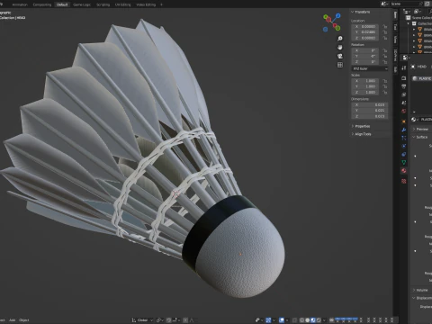The height and width of the screenshot is (324, 432).
Task: Open the Particles properties tab icon
Action: (404, 138)
